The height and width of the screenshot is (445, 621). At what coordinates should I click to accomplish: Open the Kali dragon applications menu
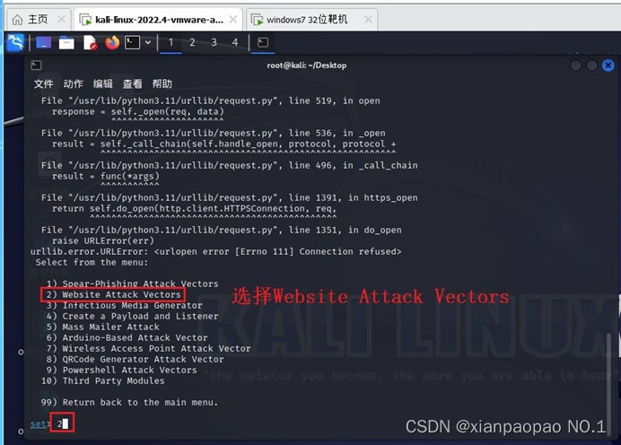click(x=15, y=42)
